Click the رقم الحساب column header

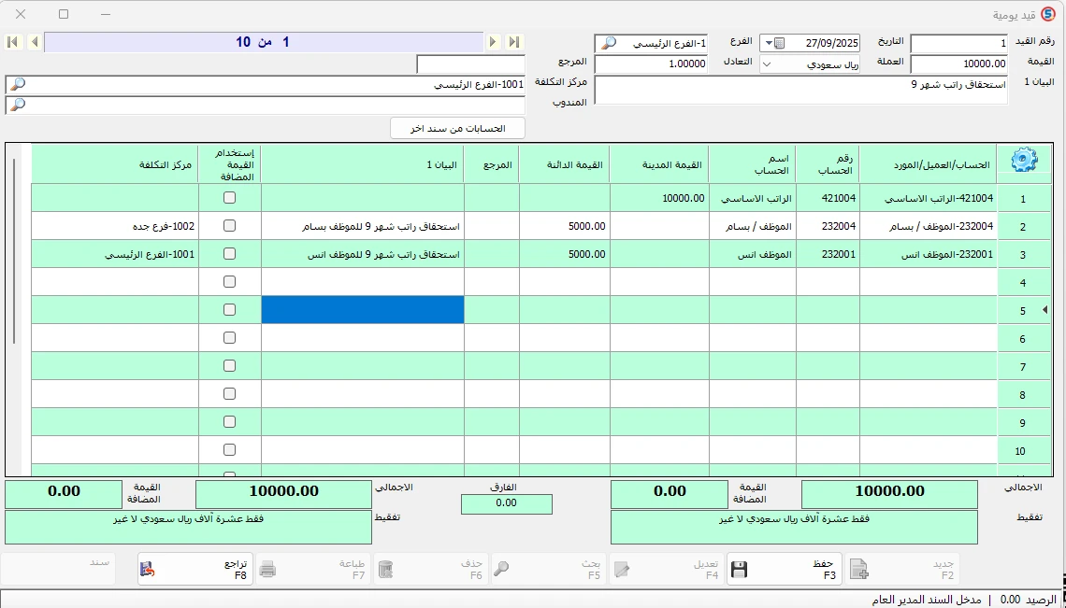click(828, 164)
